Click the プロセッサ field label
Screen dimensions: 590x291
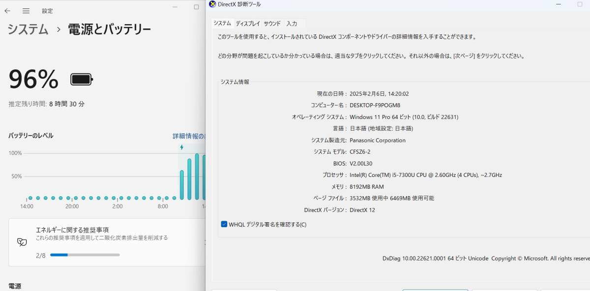334,175
